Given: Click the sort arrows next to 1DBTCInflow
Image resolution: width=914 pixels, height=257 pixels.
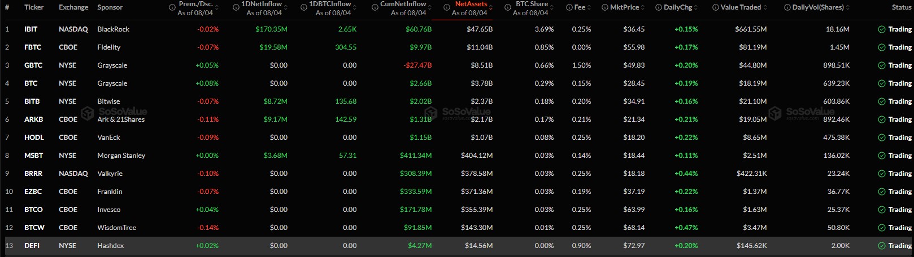Looking at the screenshot, I should click(x=355, y=7).
